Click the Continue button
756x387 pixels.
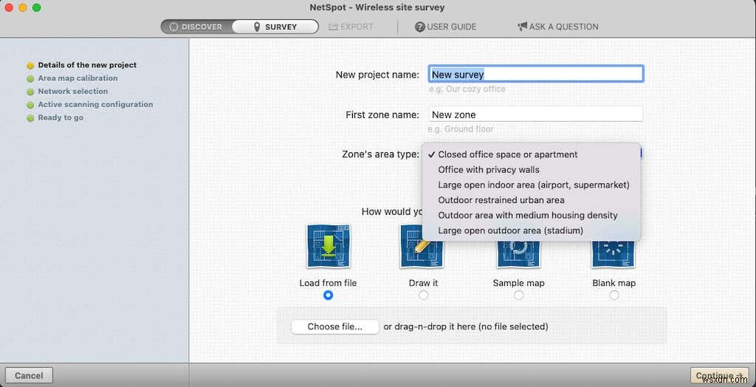coord(719,375)
